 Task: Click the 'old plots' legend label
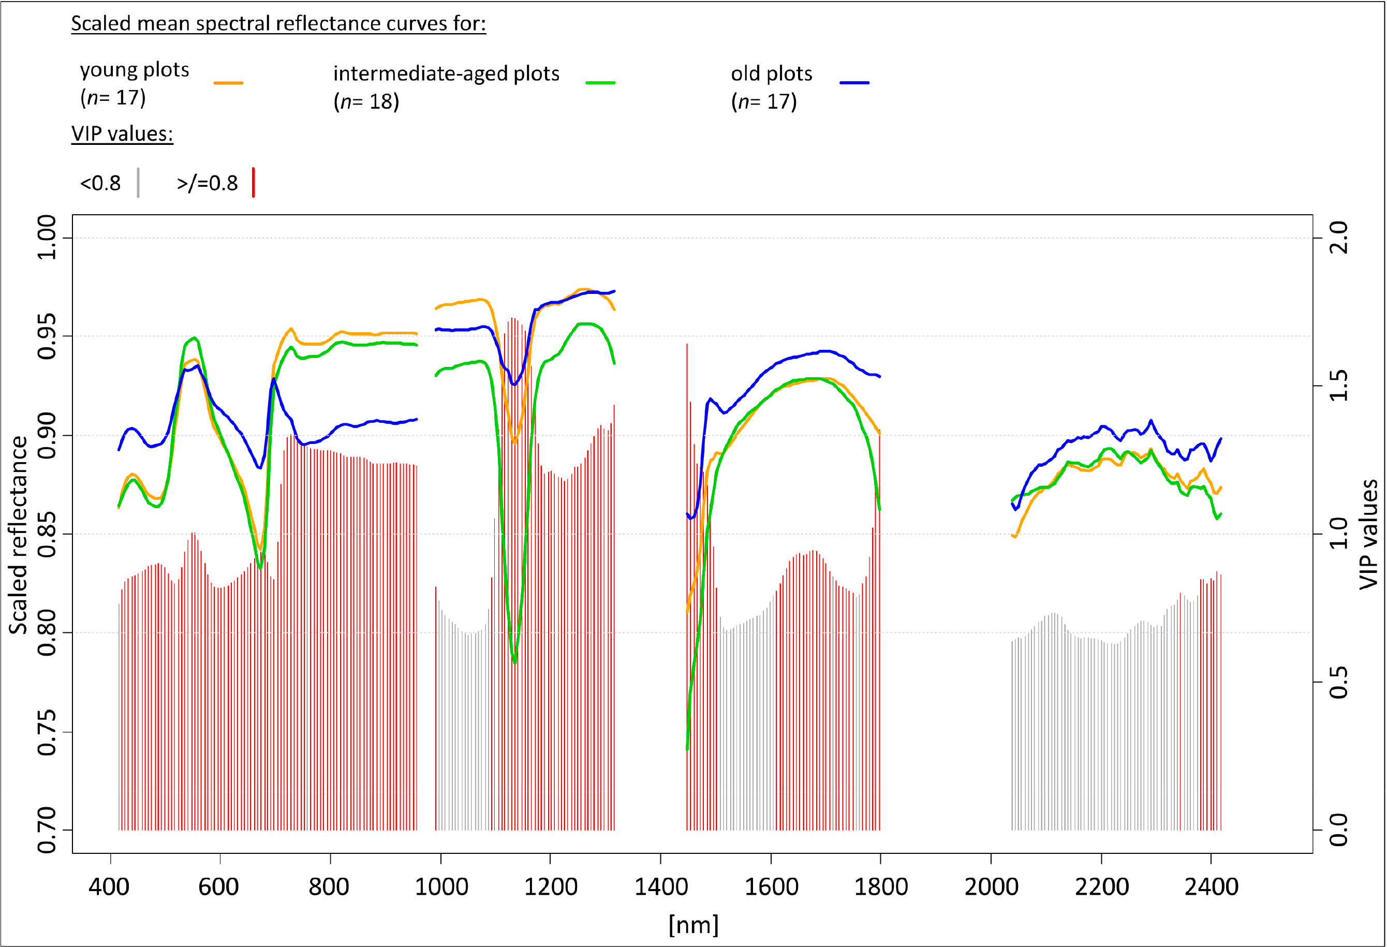coord(771,74)
